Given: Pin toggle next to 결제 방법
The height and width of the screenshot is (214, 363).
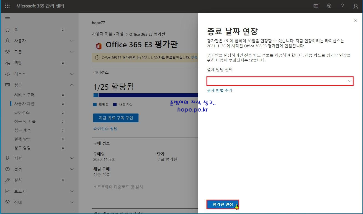Looking at the screenshot, I should pos(63,139).
